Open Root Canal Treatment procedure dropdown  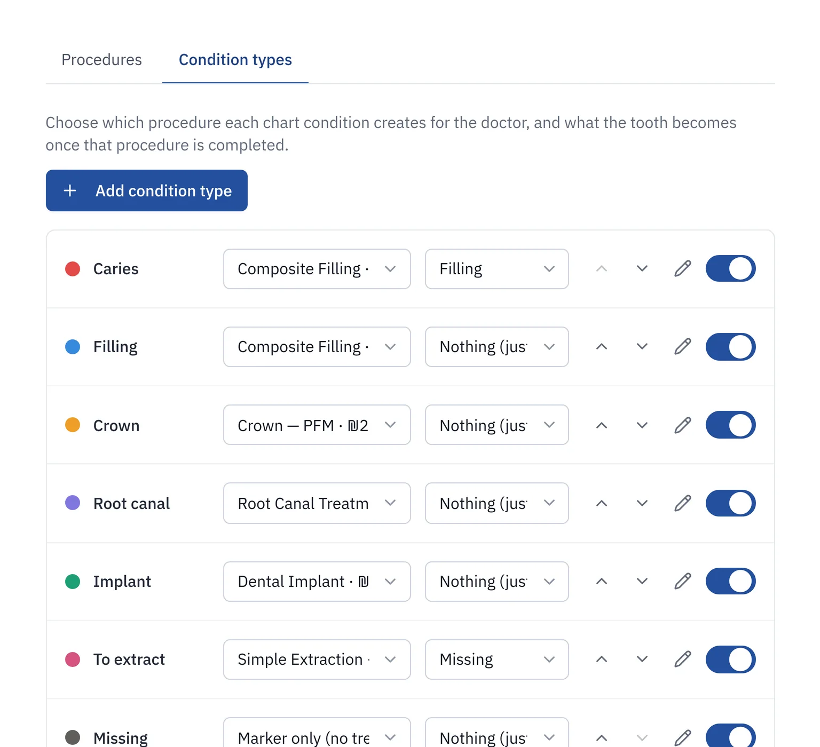click(x=317, y=503)
